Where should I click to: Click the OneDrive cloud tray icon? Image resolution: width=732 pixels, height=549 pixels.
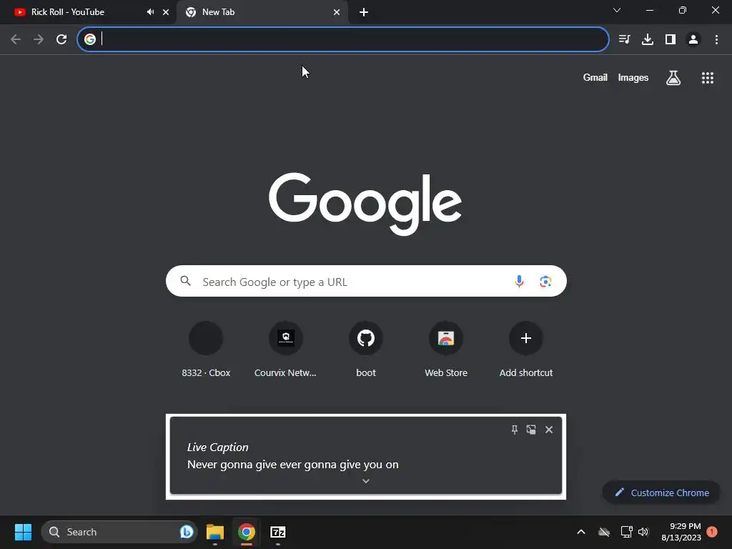[x=604, y=532]
